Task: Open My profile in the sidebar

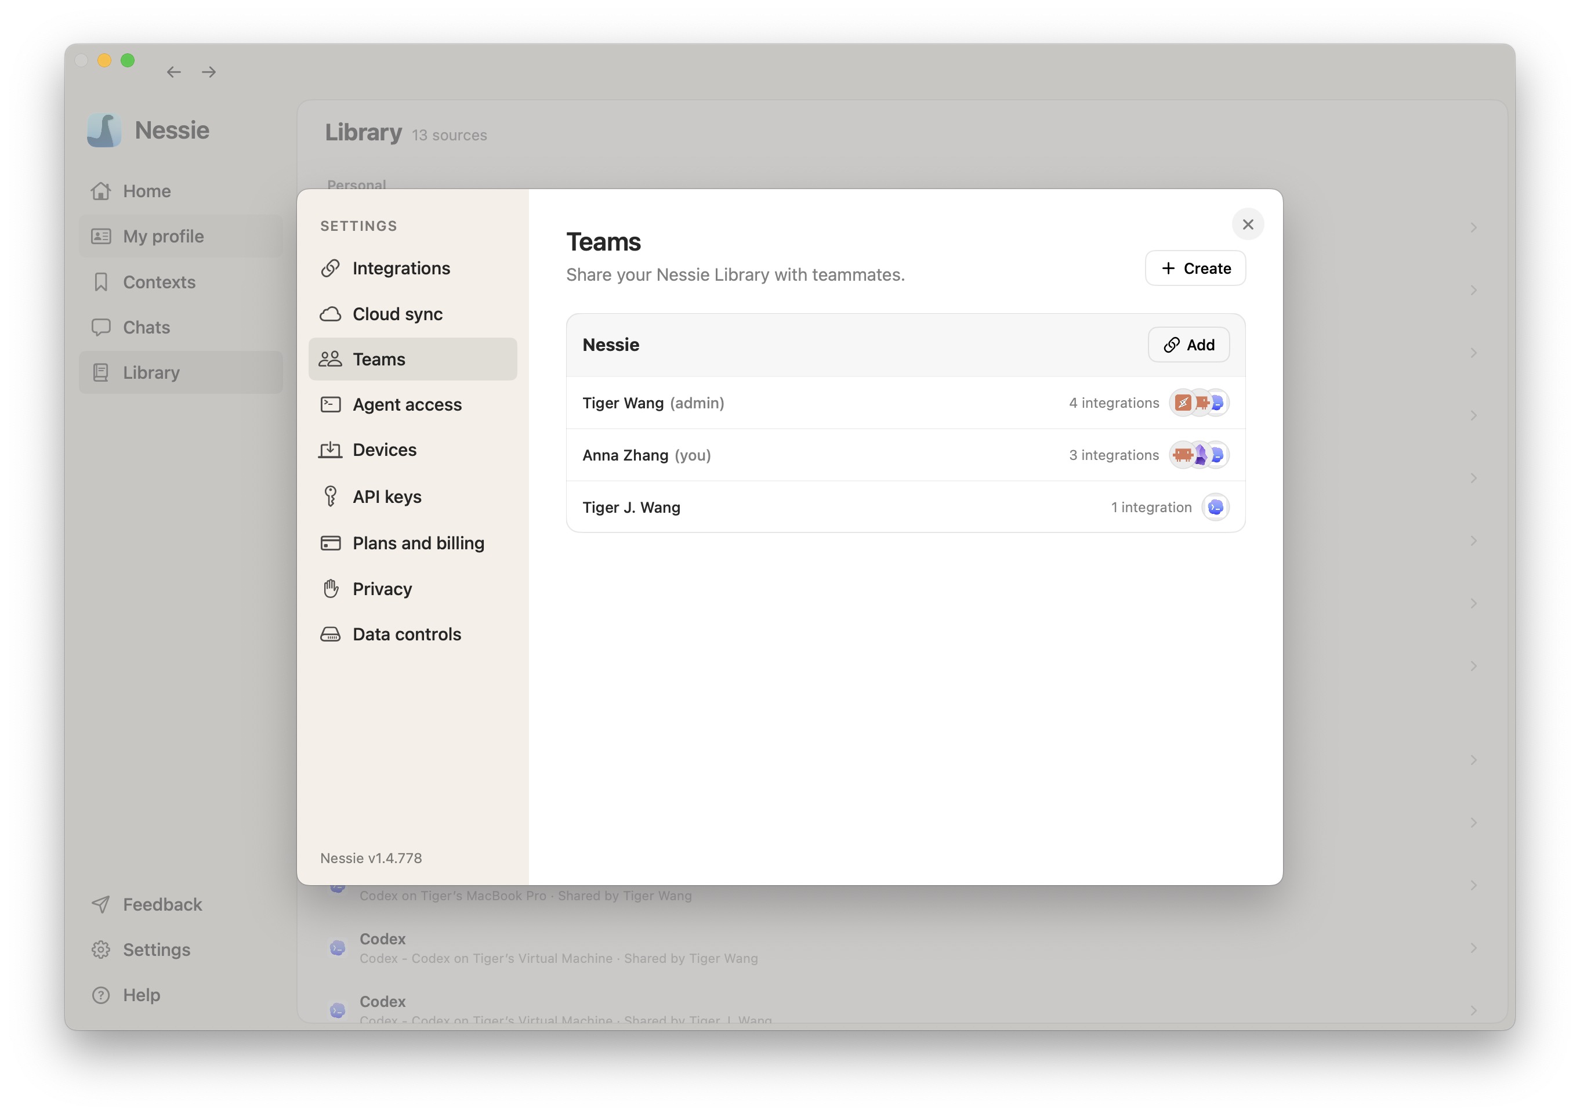Action: point(181,237)
